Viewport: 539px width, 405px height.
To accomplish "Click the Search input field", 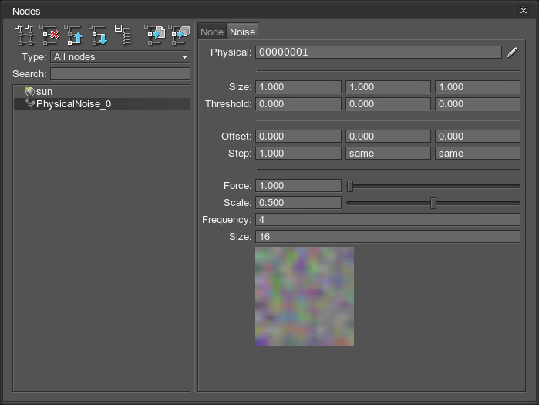I will tap(120, 74).
